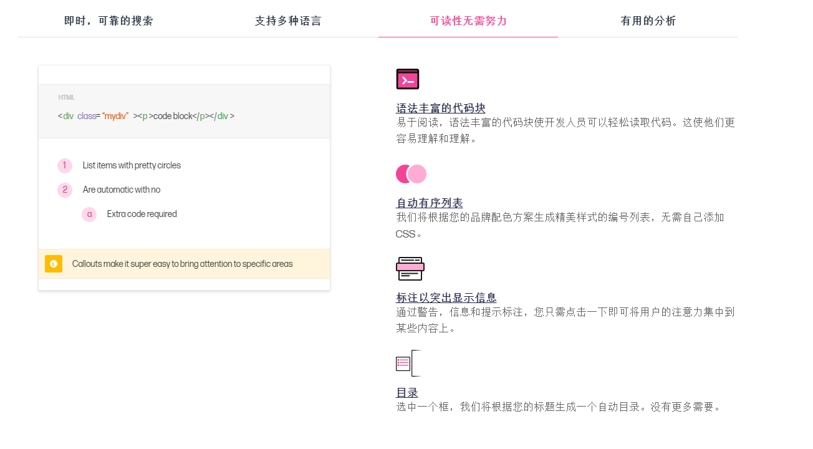Image resolution: width=813 pixels, height=449 pixels.
Task: Click the HTML code snippet line
Action: (146, 116)
